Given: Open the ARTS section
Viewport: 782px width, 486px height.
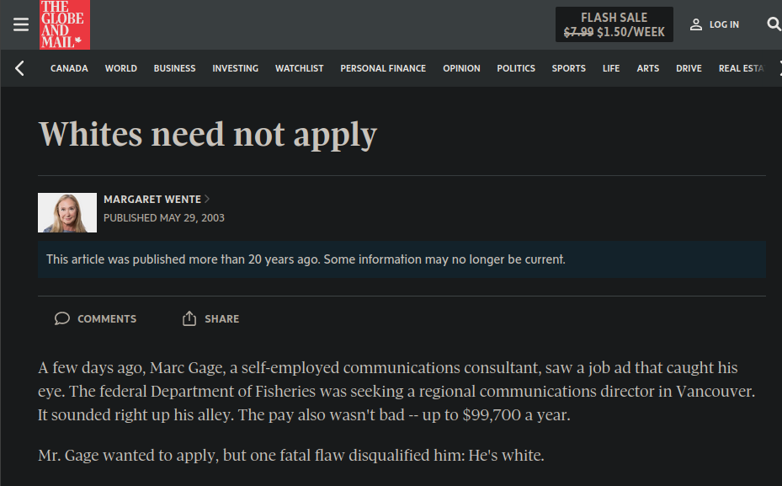Looking at the screenshot, I should point(648,68).
